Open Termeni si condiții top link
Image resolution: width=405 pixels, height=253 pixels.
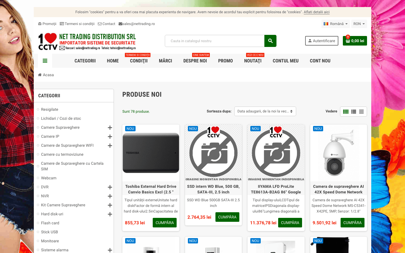click(x=77, y=24)
